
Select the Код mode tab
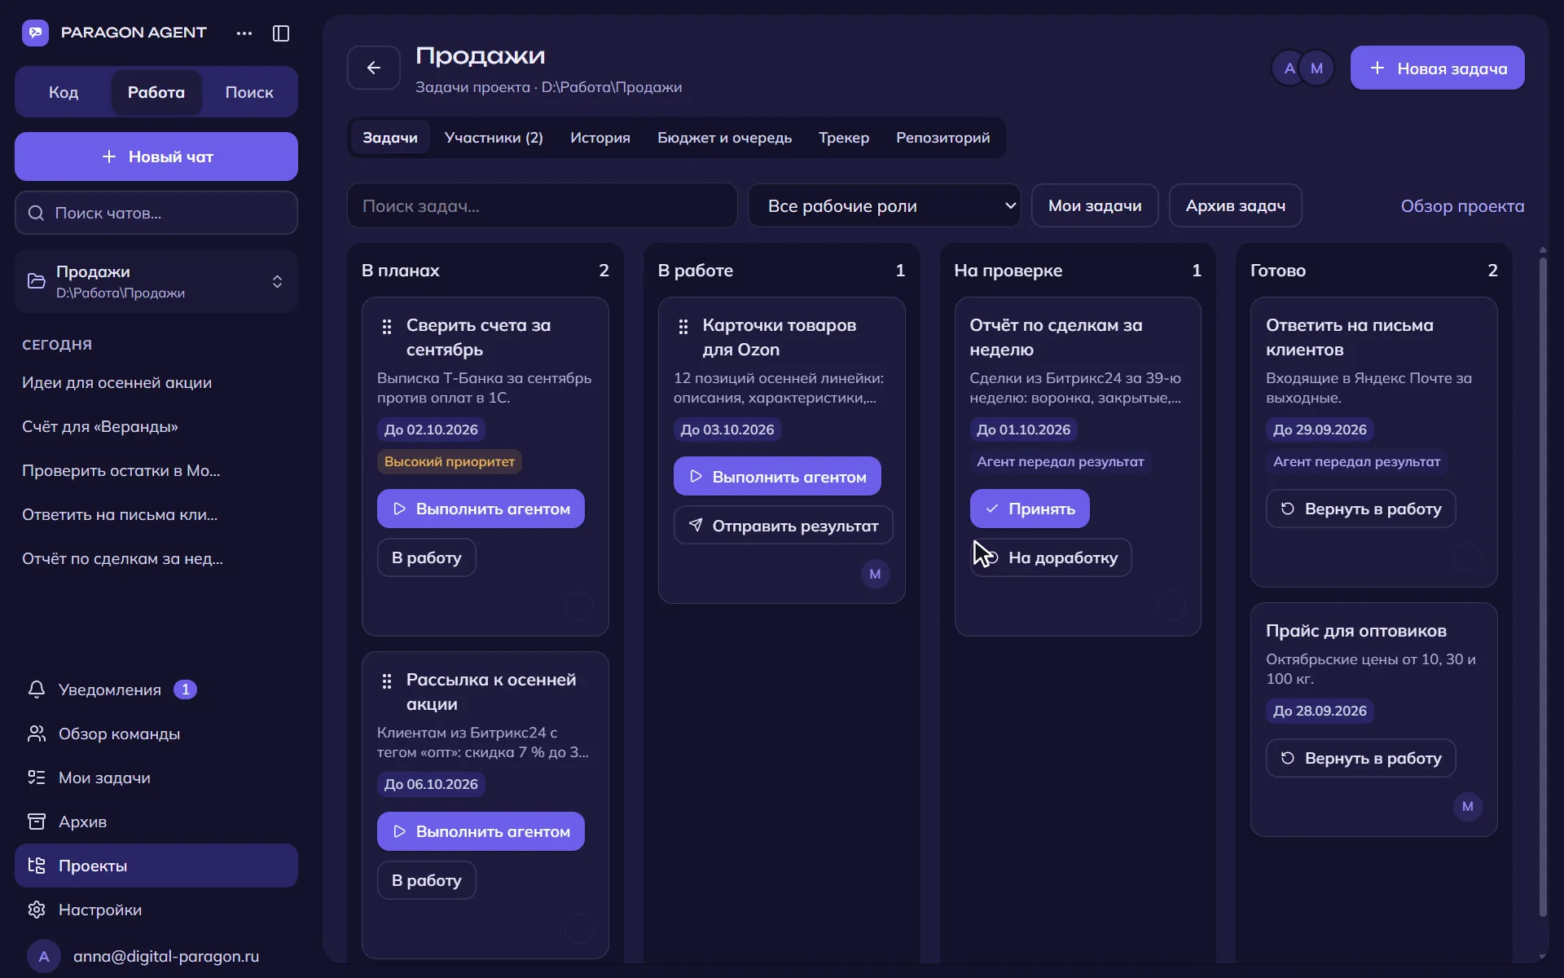[x=64, y=92]
